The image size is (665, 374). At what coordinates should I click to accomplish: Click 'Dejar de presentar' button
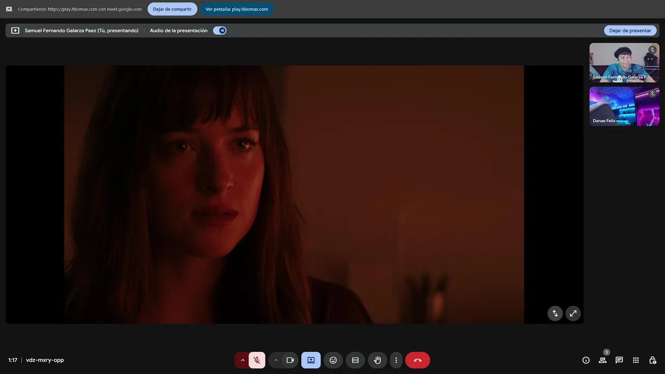click(x=630, y=31)
